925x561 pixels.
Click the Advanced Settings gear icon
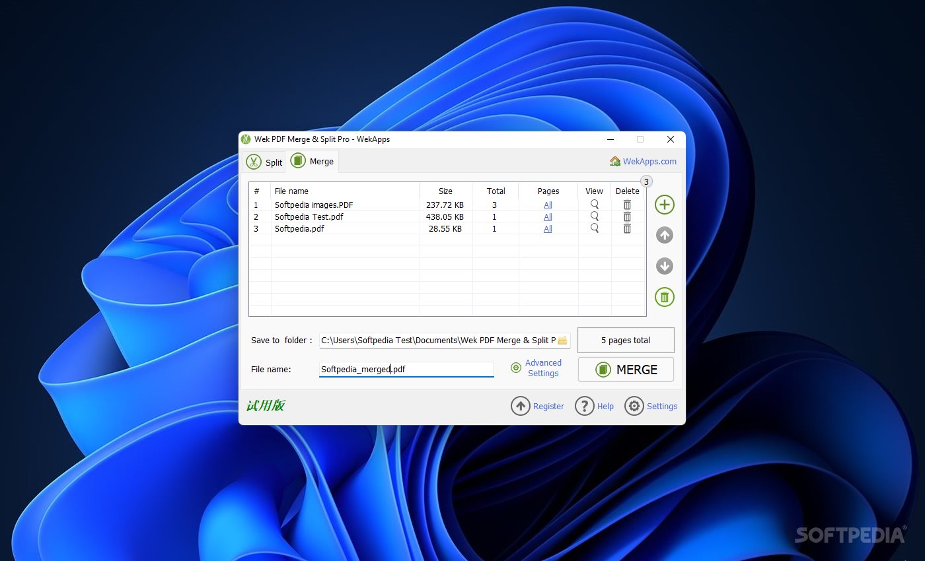(516, 368)
